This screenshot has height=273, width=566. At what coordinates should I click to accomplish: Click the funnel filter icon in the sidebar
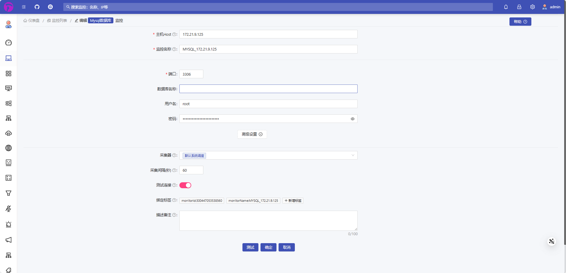coord(9,193)
